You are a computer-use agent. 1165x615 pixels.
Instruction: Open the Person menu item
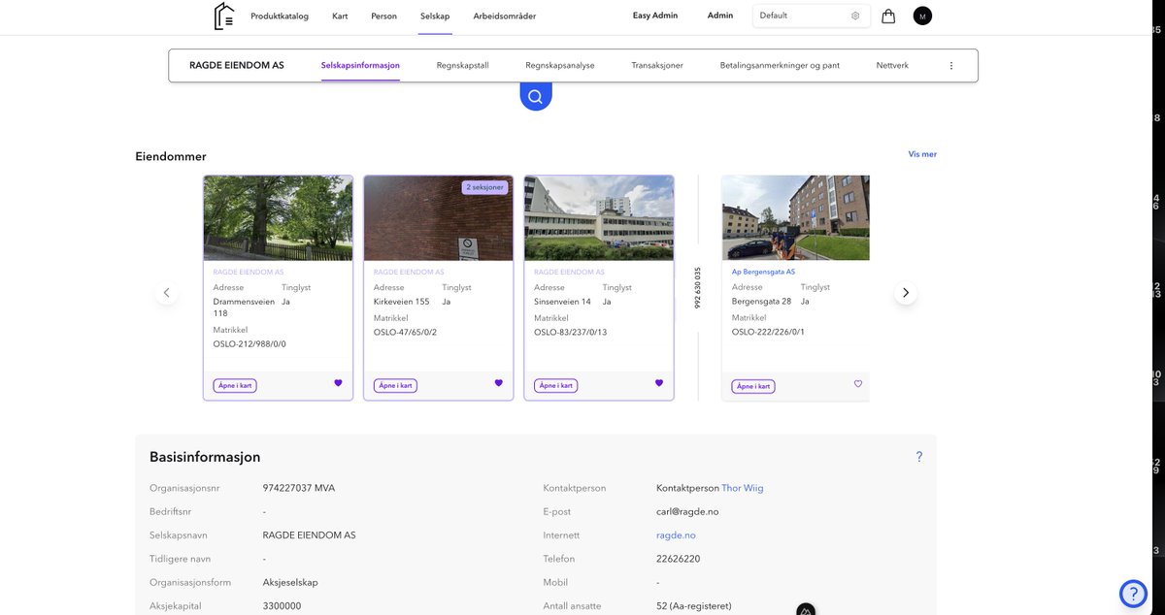click(x=383, y=16)
